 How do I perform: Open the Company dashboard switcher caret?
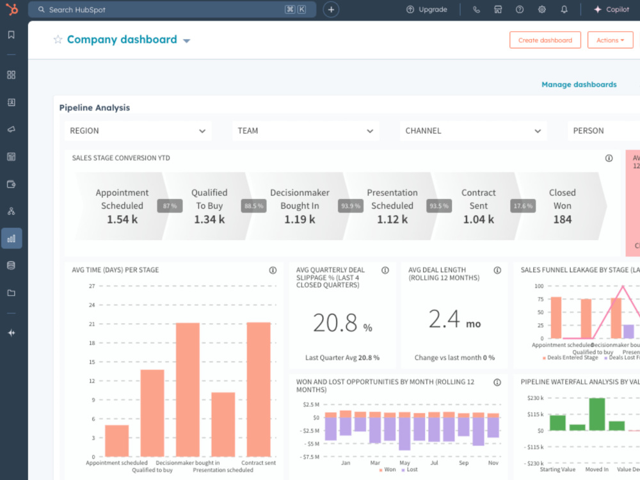(x=186, y=40)
